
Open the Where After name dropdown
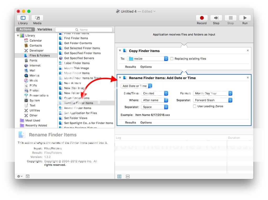154,100
